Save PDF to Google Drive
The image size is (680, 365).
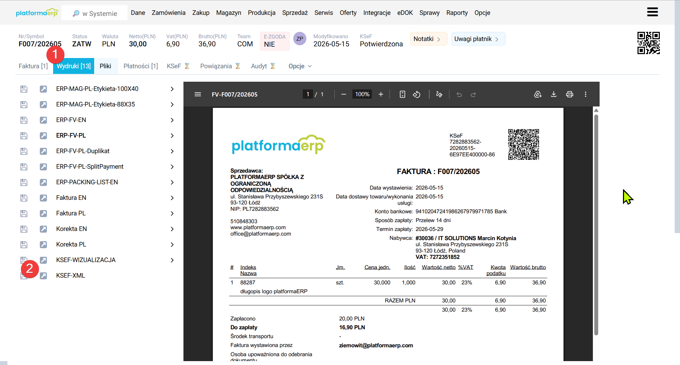click(x=538, y=94)
